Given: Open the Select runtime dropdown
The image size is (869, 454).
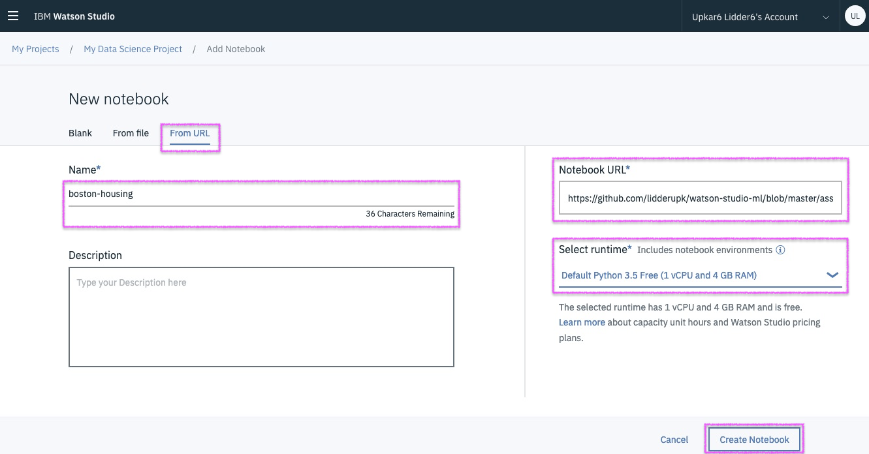Looking at the screenshot, I should coord(701,275).
